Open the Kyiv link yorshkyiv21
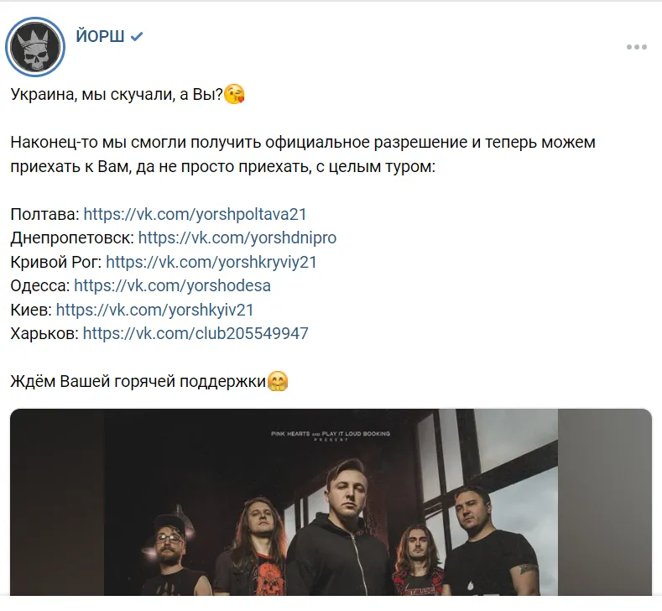Viewport: 662px width, 611px height. pyautogui.click(x=154, y=310)
